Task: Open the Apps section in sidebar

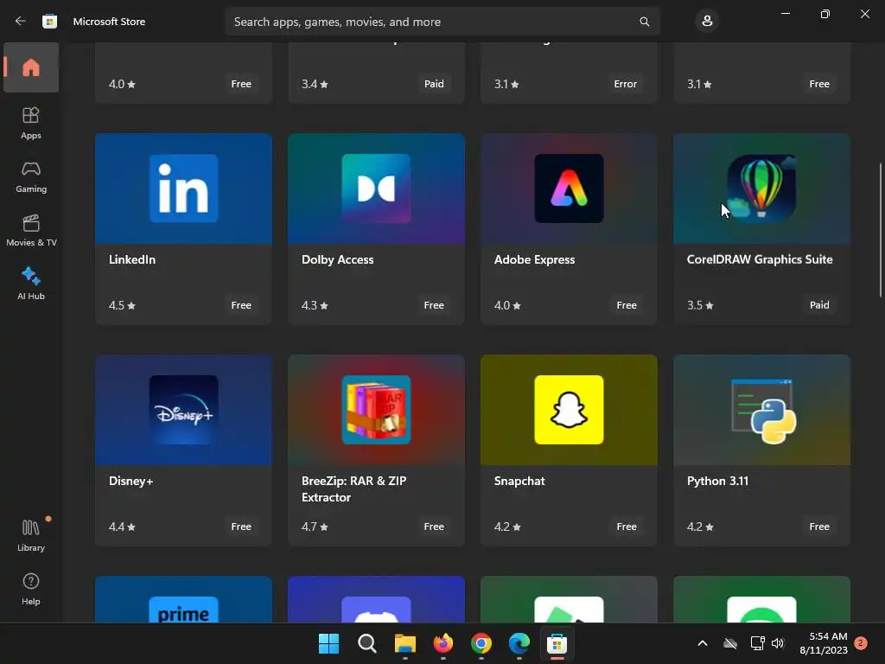Action: 31,123
